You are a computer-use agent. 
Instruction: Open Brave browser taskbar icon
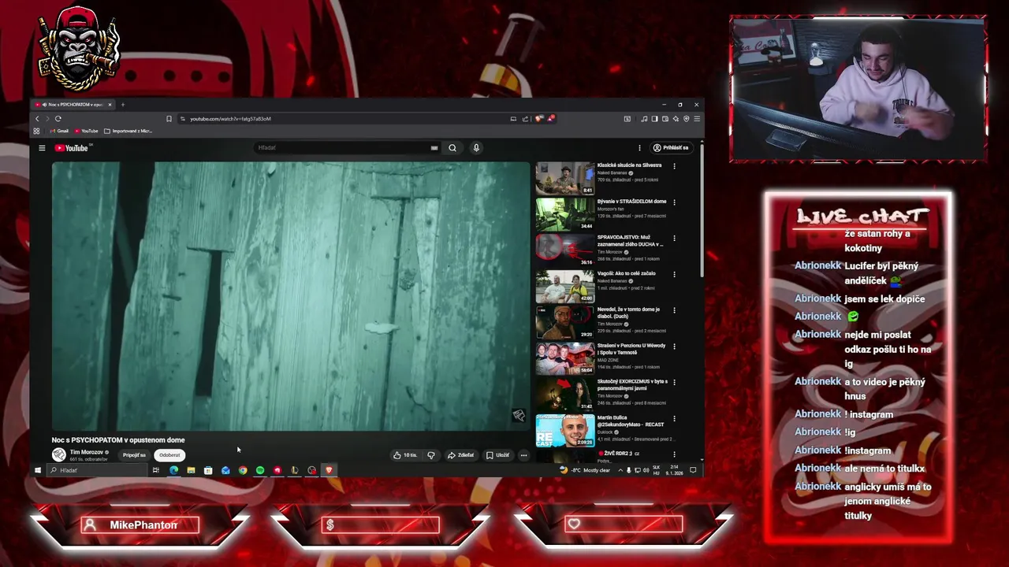coord(330,470)
